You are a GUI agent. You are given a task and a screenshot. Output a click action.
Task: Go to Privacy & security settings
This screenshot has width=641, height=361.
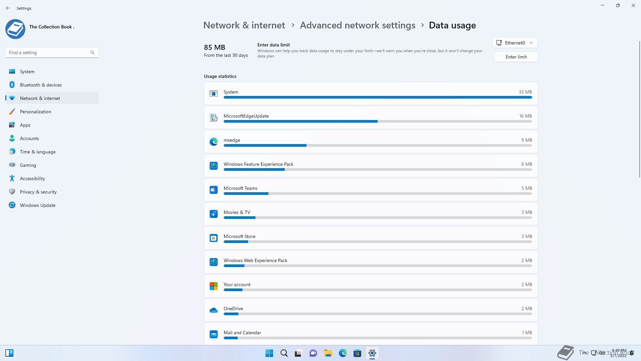(x=52, y=192)
